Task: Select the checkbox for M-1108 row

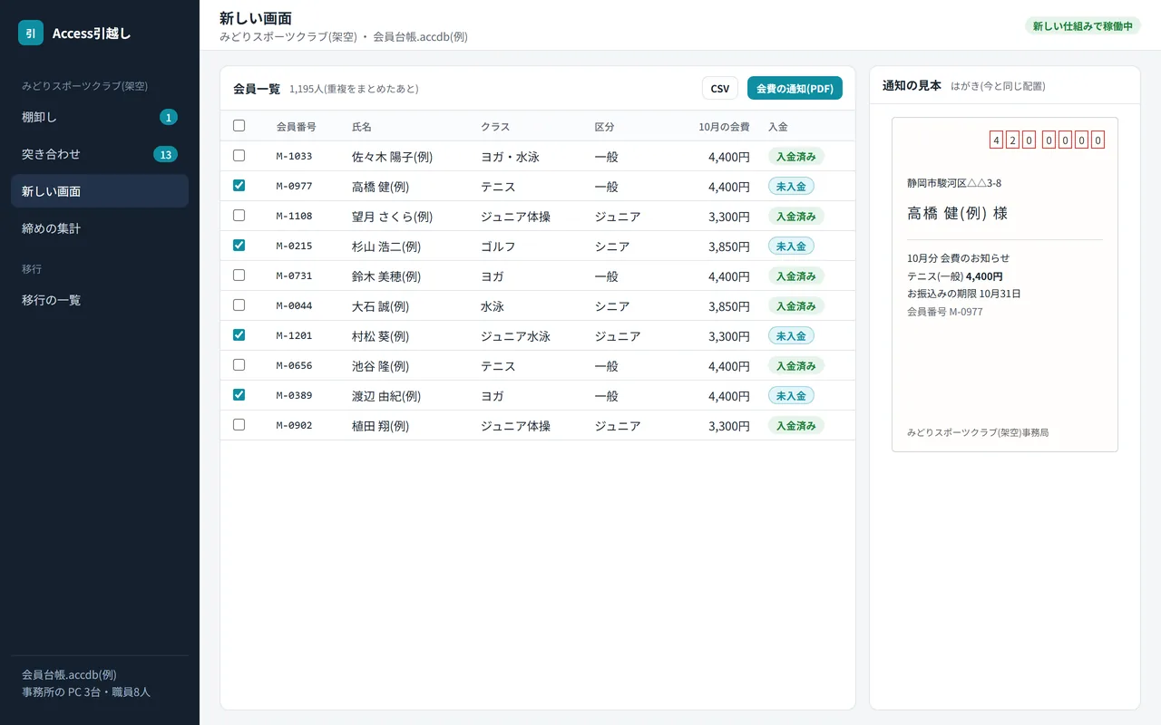Action: pos(239,216)
